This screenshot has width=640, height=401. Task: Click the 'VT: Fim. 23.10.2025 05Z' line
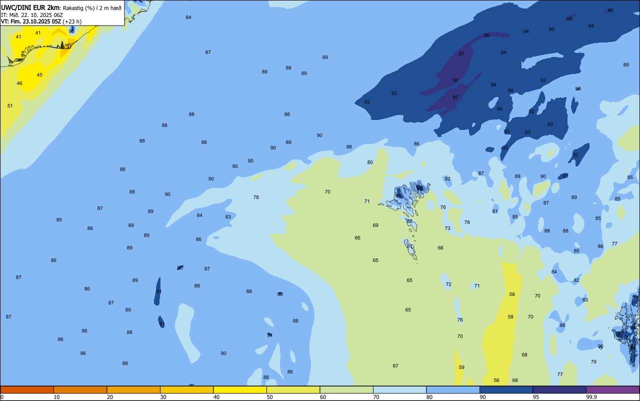tap(31, 21)
